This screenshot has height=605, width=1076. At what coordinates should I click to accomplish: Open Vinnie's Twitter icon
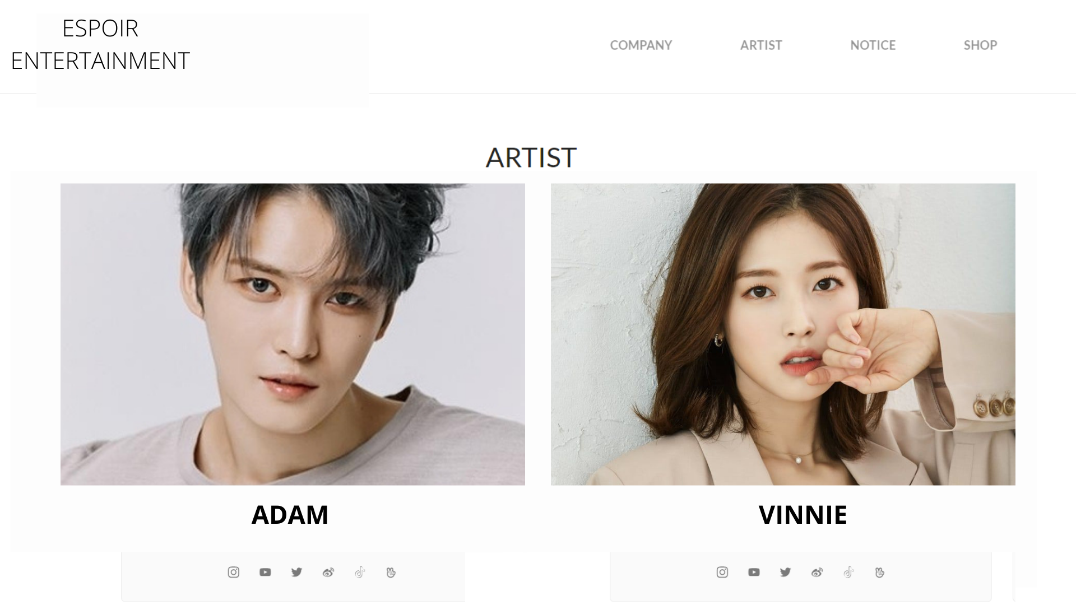coord(785,572)
